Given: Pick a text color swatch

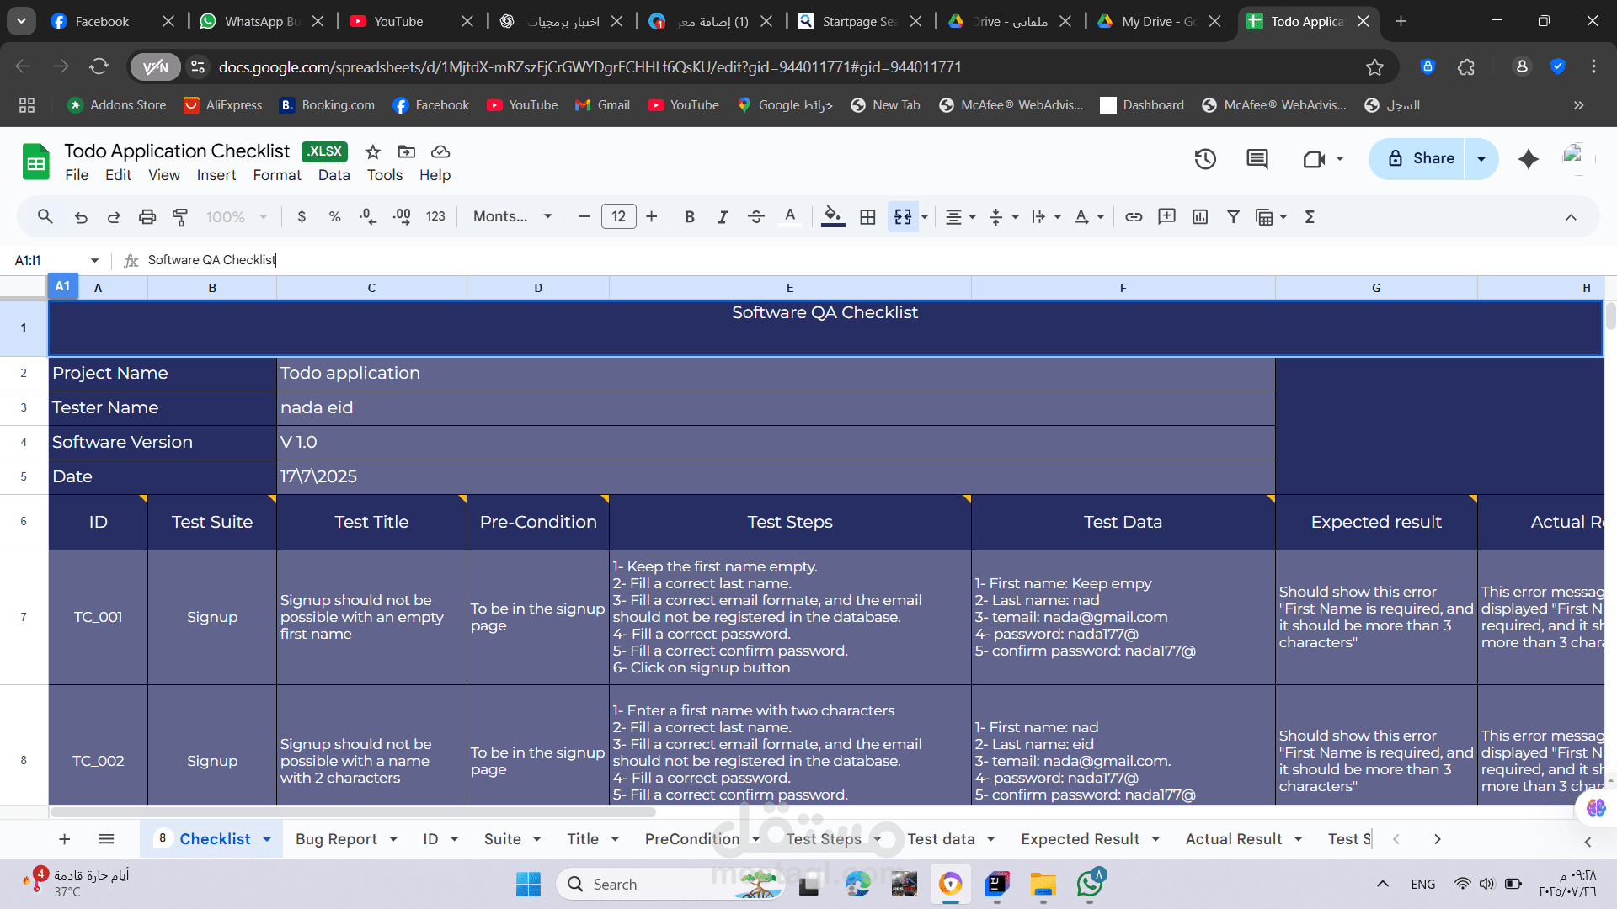Looking at the screenshot, I should [790, 216].
